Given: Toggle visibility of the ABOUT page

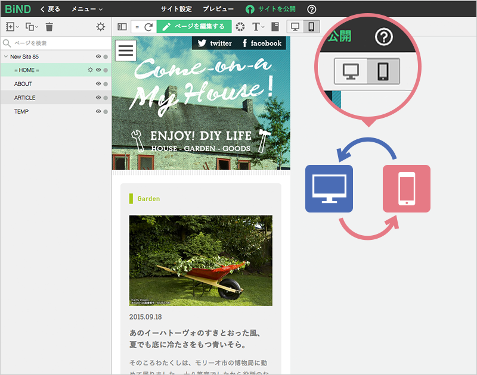Looking at the screenshot, I should [98, 84].
